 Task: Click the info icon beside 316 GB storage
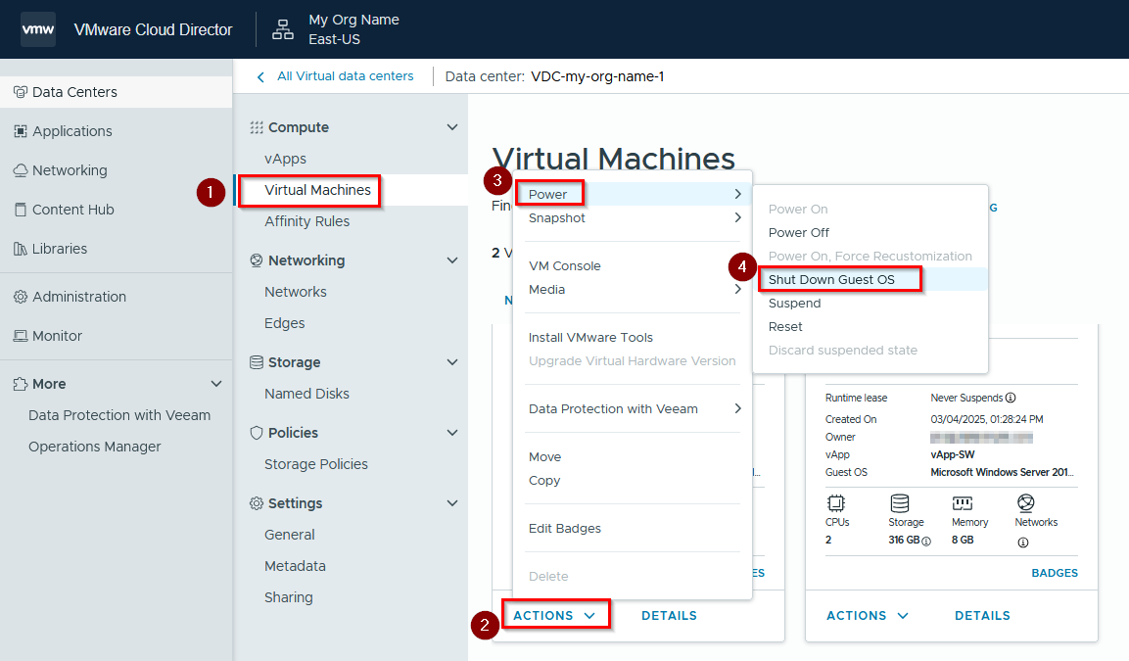click(x=926, y=541)
